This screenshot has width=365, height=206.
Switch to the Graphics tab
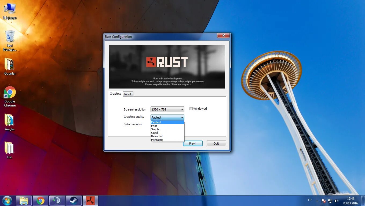coord(115,94)
